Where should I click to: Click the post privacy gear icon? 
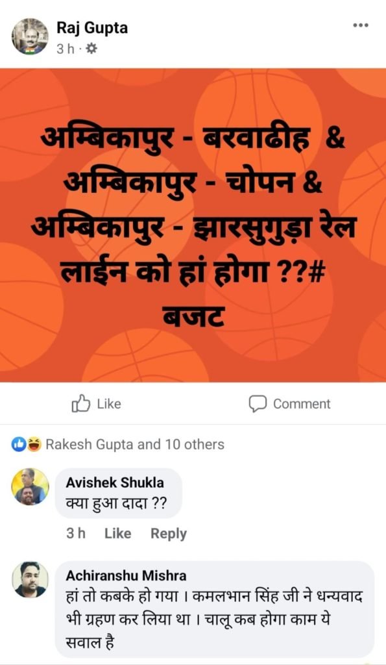(x=91, y=49)
